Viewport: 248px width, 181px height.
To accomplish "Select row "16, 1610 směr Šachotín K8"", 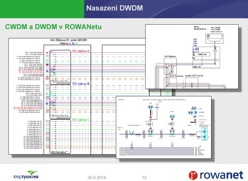I will [x=33, y=148].
